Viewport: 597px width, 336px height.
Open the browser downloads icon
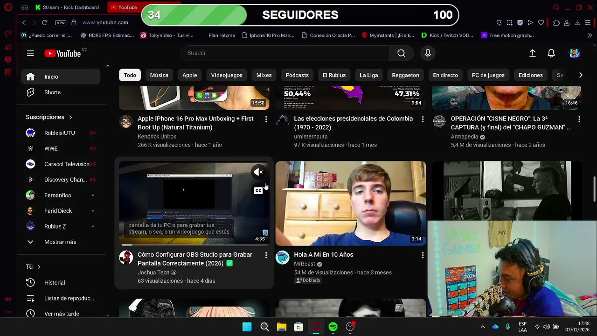(x=577, y=22)
